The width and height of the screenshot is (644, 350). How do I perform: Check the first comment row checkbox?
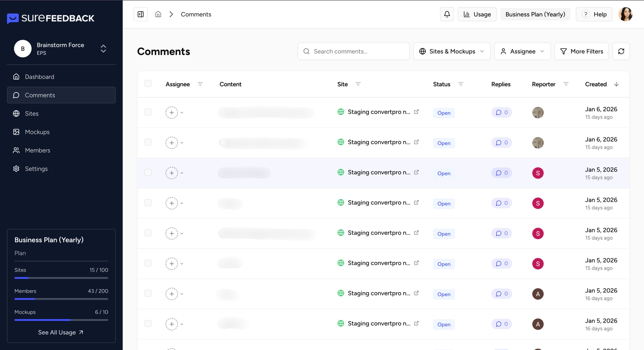(148, 112)
